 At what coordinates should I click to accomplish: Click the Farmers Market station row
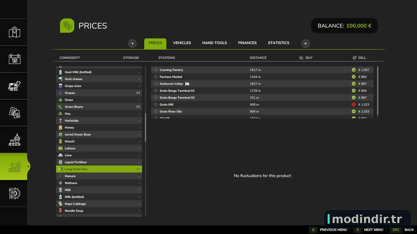(262, 77)
